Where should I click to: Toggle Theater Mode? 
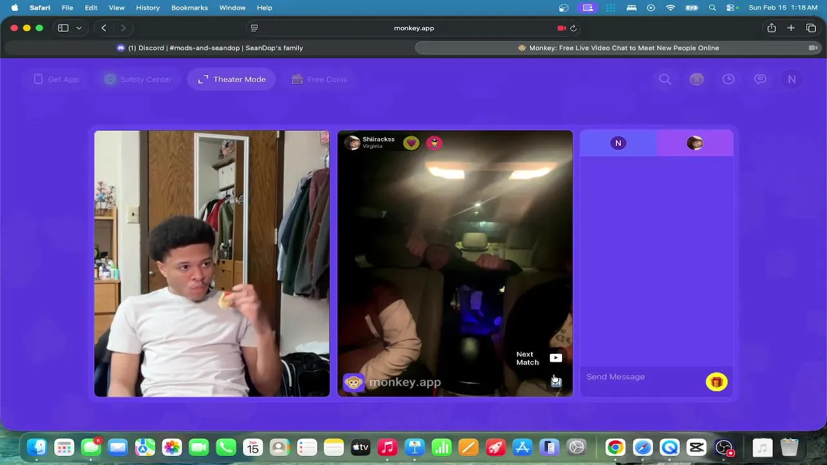231,79
